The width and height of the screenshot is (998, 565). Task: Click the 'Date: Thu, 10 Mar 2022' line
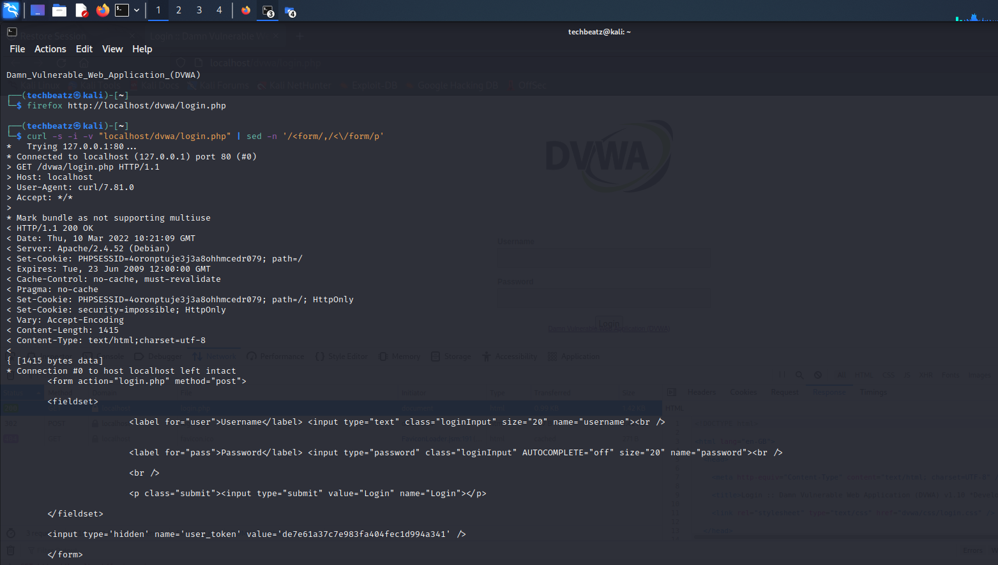click(101, 238)
